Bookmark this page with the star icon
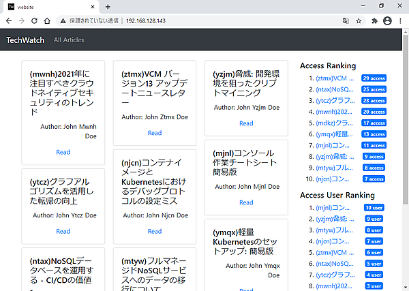Screen dimensions: 409x291 (359, 20)
